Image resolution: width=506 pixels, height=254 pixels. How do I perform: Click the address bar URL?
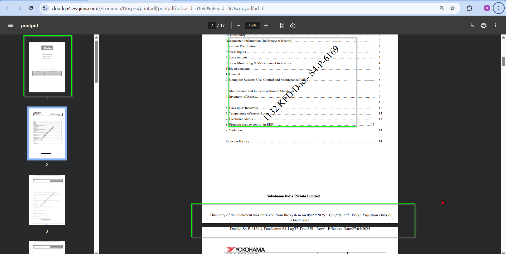click(158, 8)
